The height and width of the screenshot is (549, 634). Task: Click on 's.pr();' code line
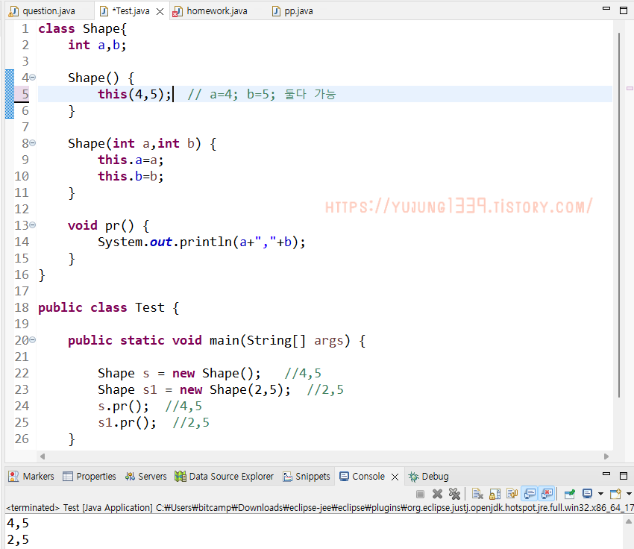pyautogui.click(x=123, y=406)
